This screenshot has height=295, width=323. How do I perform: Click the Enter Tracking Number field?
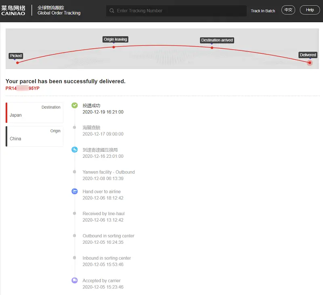tap(180, 11)
